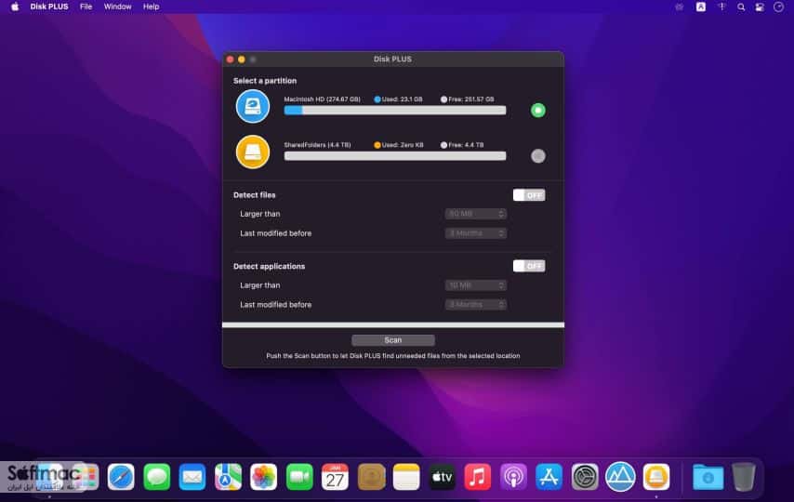Click the circular icon at menu bar end

[779, 7]
